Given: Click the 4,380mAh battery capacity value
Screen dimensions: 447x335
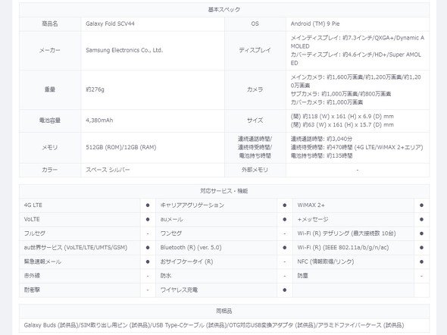Looking at the screenshot, I should coord(99,121).
